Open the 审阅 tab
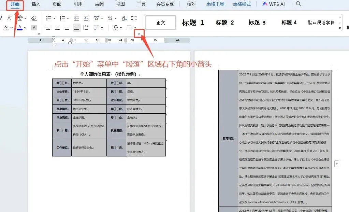349x212 pixels. point(99,4)
